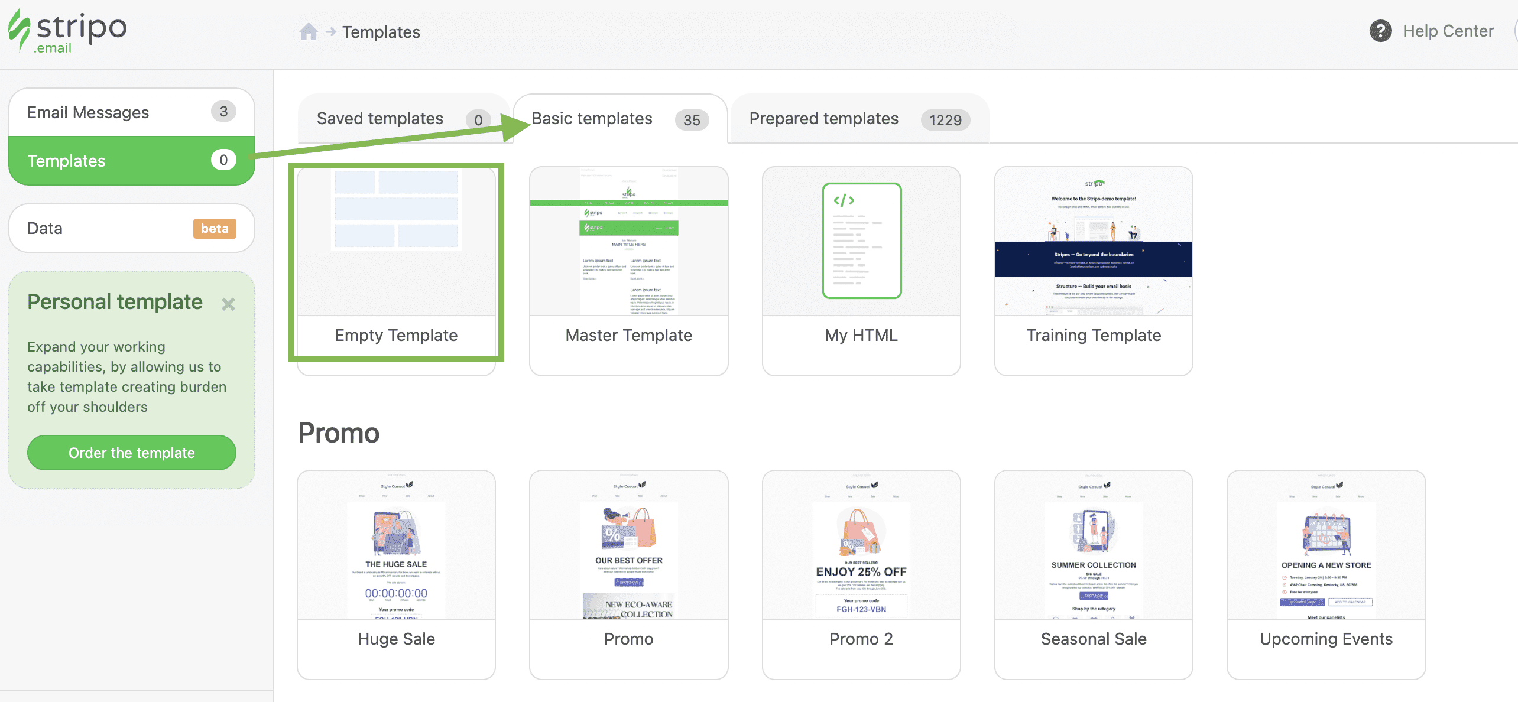This screenshot has height=702, width=1518.
Task: Open the My HTML code template icon
Action: click(x=861, y=239)
